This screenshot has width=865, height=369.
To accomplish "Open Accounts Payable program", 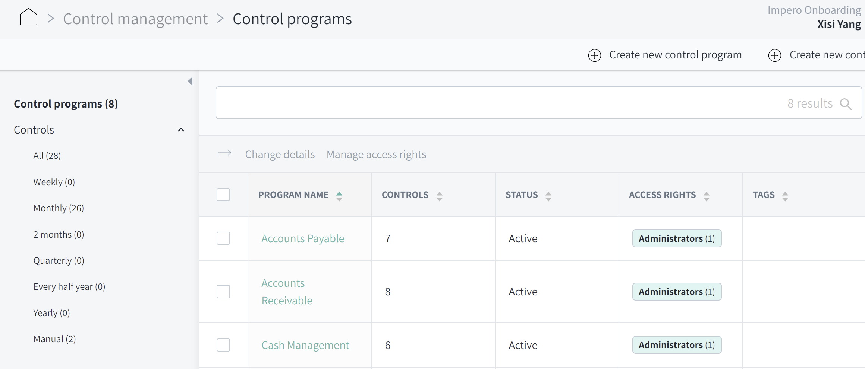I will 303,238.
